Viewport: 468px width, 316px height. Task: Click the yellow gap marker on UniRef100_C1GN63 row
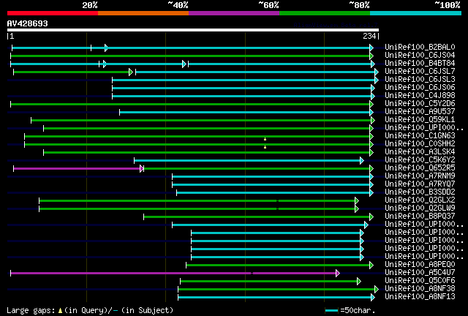click(265, 139)
